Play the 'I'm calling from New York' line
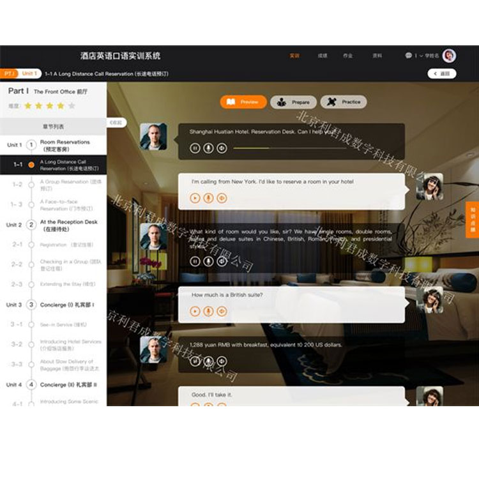 pos(195,198)
